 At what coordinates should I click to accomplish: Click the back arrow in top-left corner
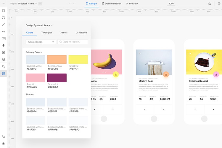click(4, 4)
